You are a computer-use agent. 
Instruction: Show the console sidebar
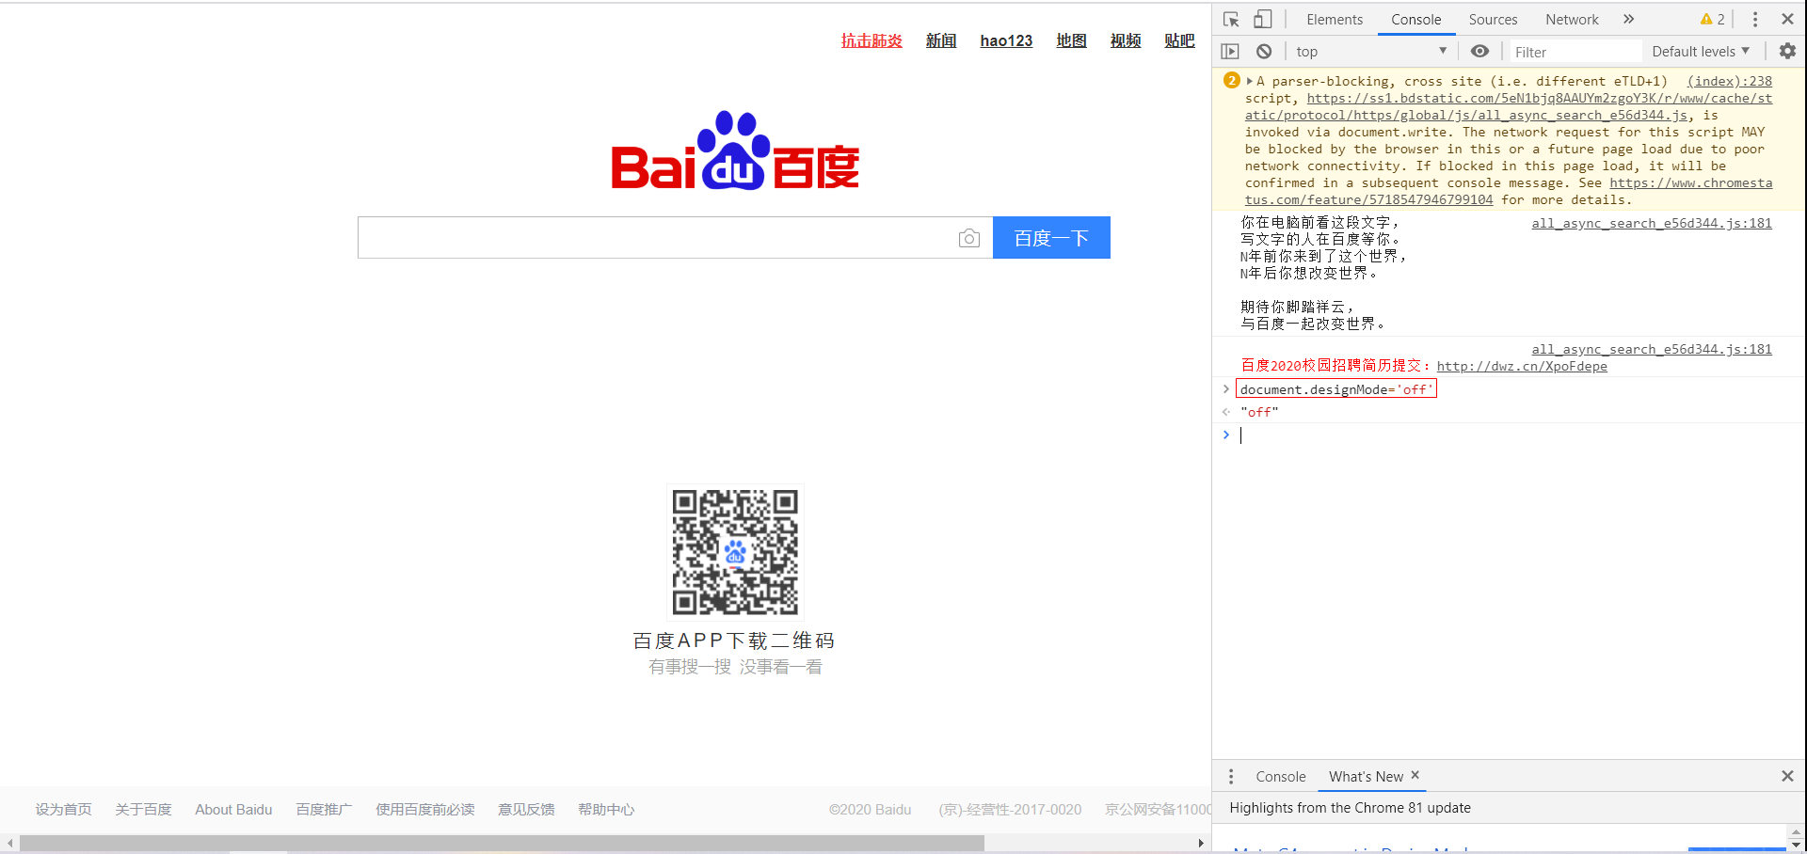[x=1229, y=51]
